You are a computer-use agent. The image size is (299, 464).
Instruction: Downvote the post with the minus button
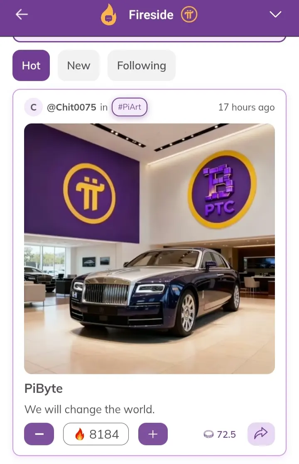[39, 434]
